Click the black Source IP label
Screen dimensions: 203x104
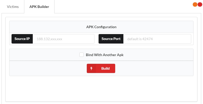(x=22, y=39)
